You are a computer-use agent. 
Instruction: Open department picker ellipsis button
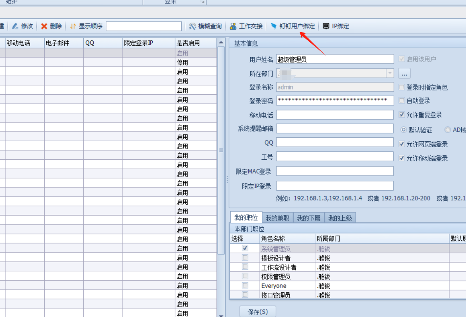(404, 73)
